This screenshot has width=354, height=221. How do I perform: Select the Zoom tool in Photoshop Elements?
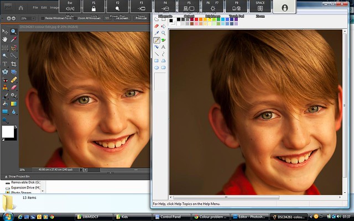click(13, 32)
